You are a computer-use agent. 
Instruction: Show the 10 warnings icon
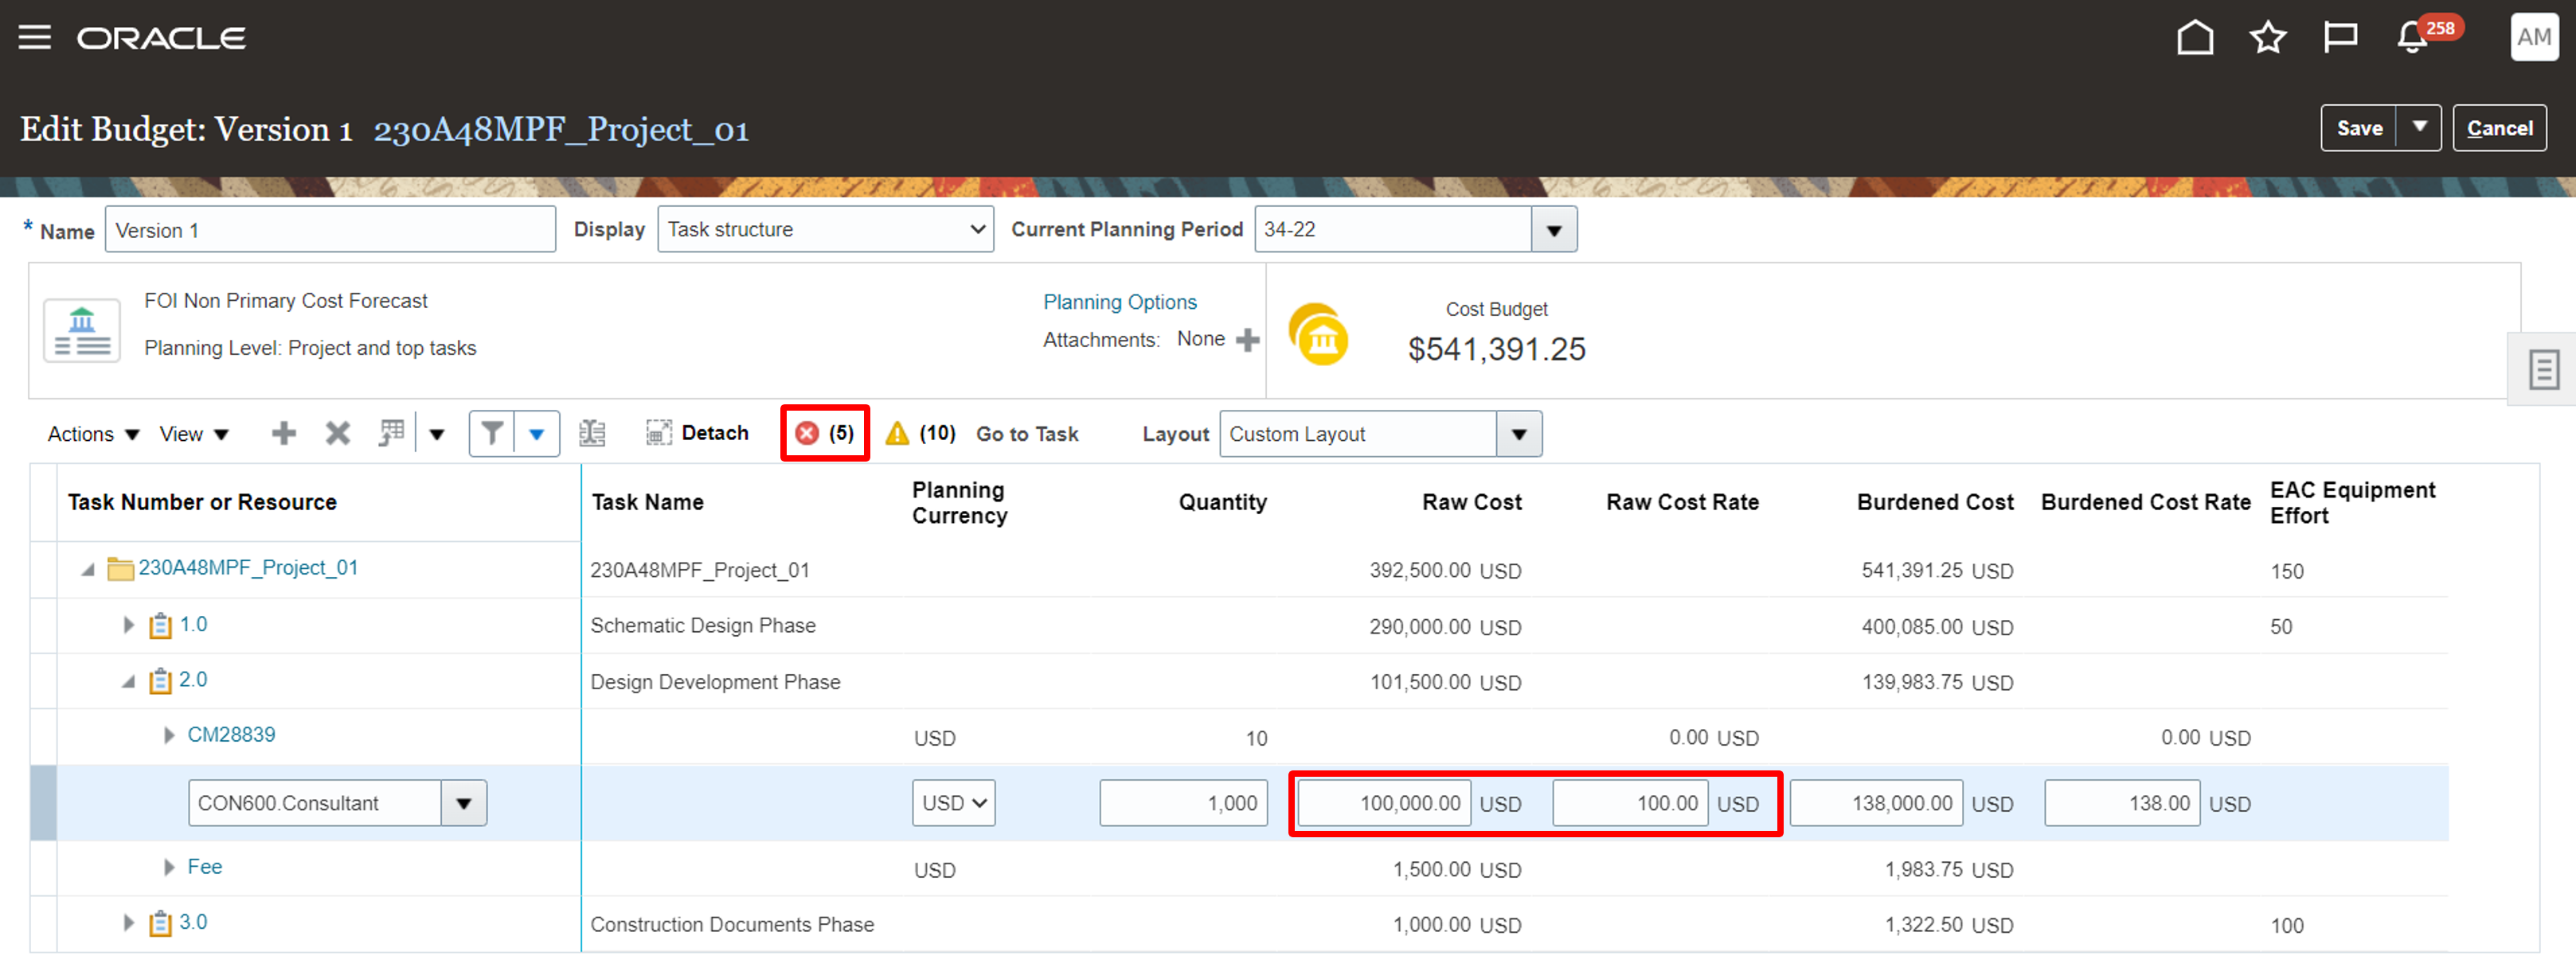click(897, 434)
